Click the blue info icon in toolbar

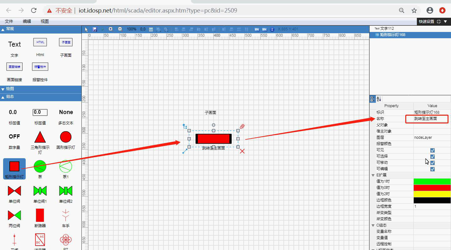pos(272,29)
